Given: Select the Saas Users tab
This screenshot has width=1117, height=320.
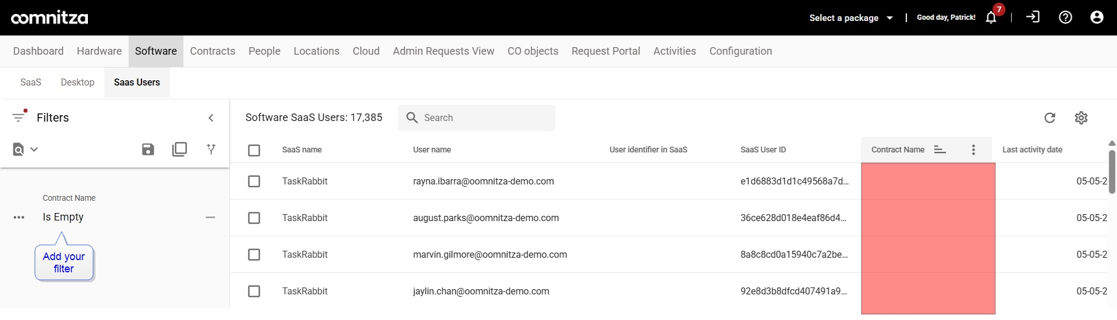Looking at the screenshot, I should (137, 83).
